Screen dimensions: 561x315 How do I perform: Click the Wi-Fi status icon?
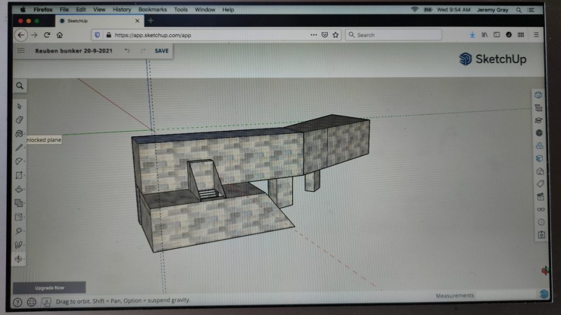click(x=415, y=9)
